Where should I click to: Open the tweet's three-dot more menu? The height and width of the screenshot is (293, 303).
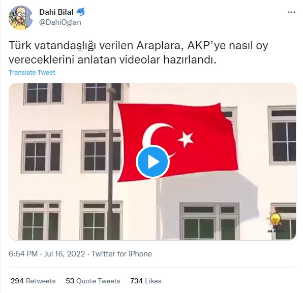[291, 12]
